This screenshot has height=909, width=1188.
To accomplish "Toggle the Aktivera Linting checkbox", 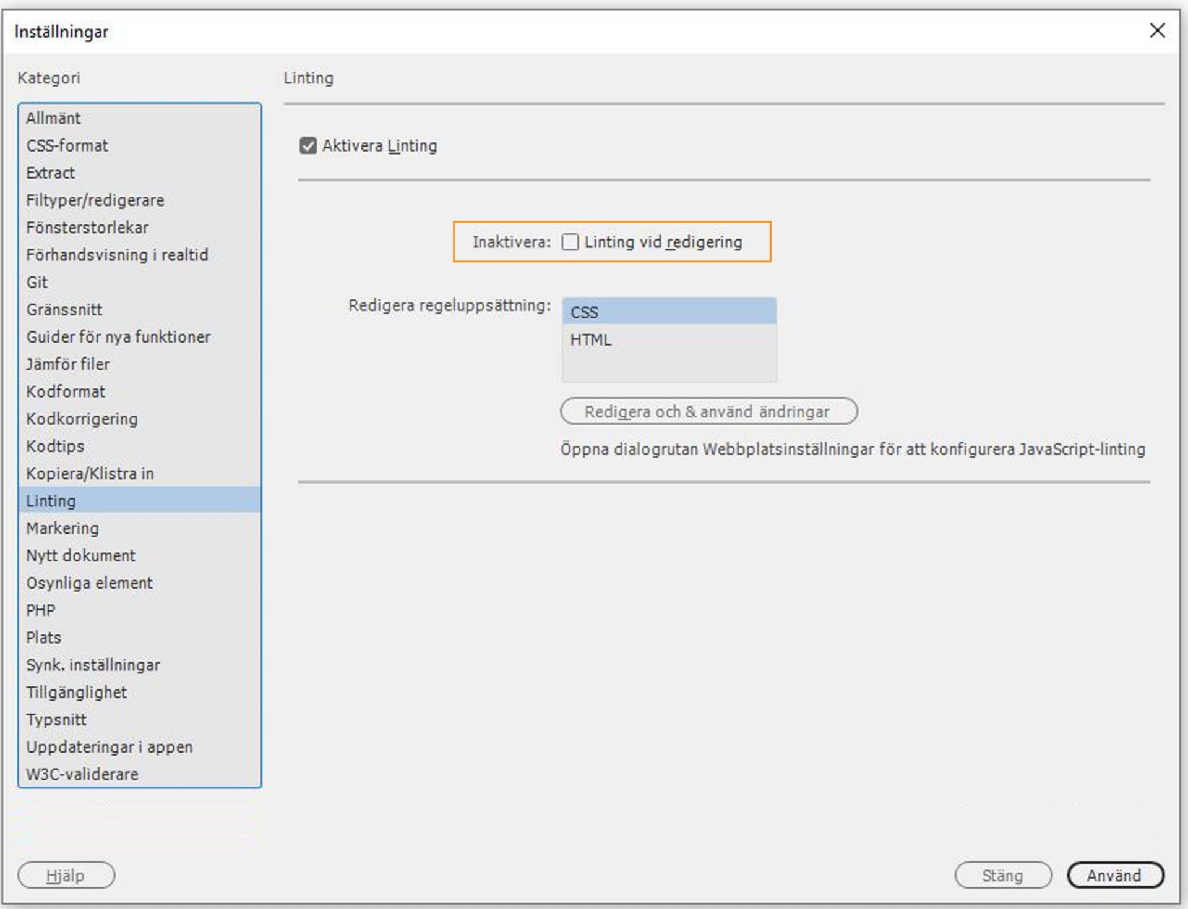I will [x=308, y=146].
